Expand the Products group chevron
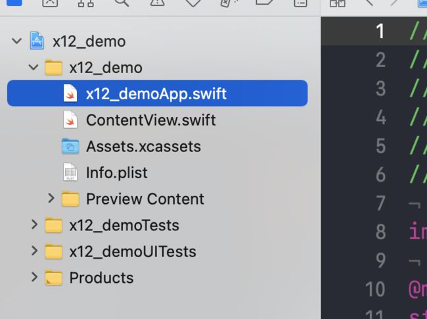The width and height of the screenshot is (427, 319). click(34, 277)
